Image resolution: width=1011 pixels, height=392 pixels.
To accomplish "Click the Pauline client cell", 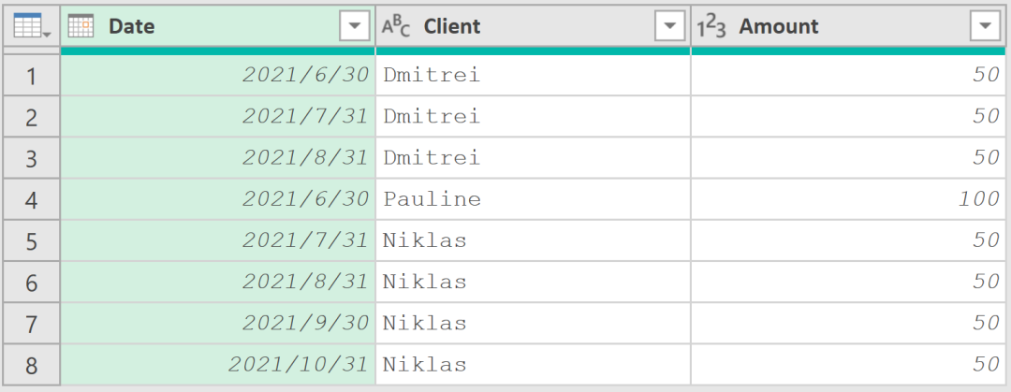I will point(432,199).
